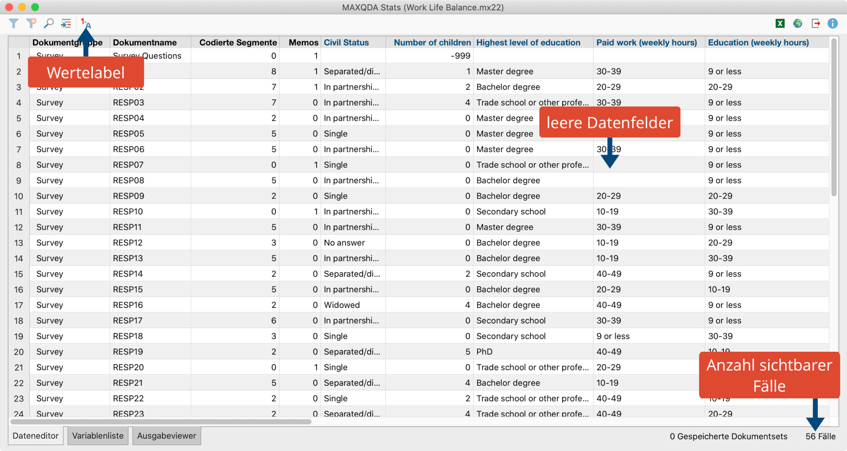This screenshot has width=847, height=451.
Task: Click the horizontal scrollbar thumb
Action: 161,421
